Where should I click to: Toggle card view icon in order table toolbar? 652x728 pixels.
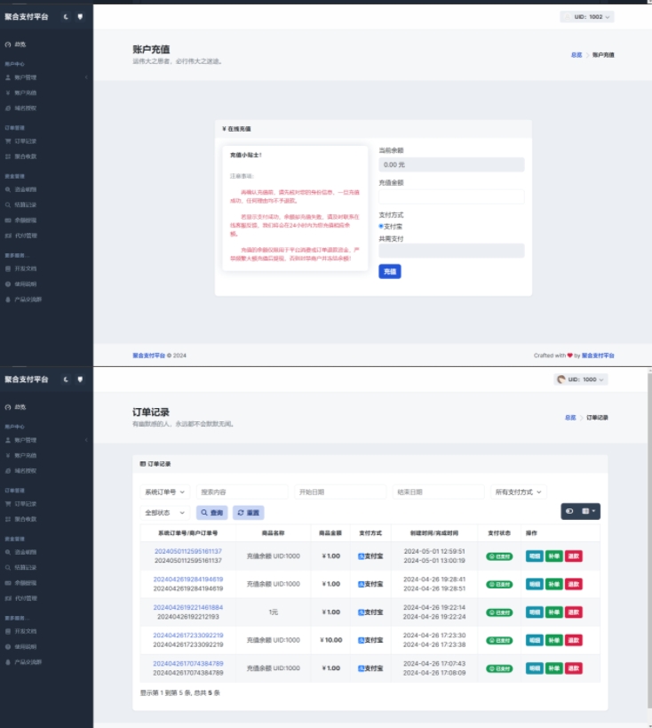click(x=570, y=511)
